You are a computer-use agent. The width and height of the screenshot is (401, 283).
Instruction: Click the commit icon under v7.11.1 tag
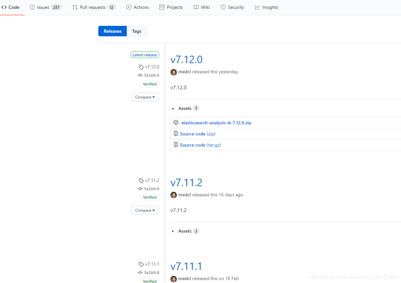(140, 273)
